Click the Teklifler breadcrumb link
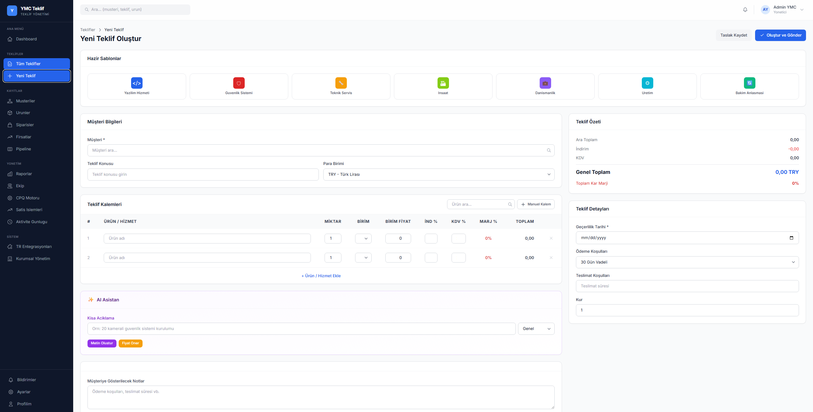Screen dimensions: 813x412 tap(88, 30)
